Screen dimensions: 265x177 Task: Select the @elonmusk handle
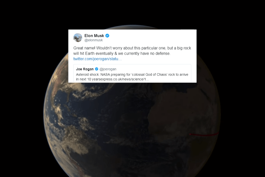(x=94, y=40)
